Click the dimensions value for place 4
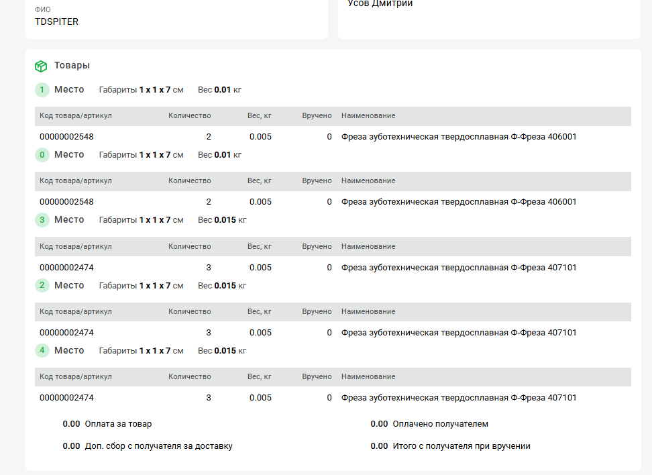 (155, 351)
